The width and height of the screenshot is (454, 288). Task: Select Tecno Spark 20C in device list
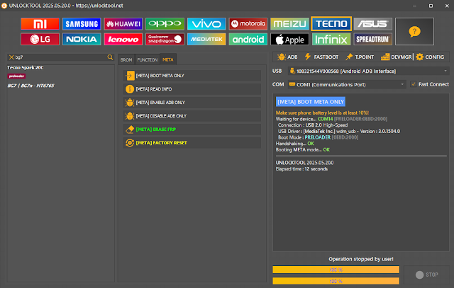tap(26, 68)
